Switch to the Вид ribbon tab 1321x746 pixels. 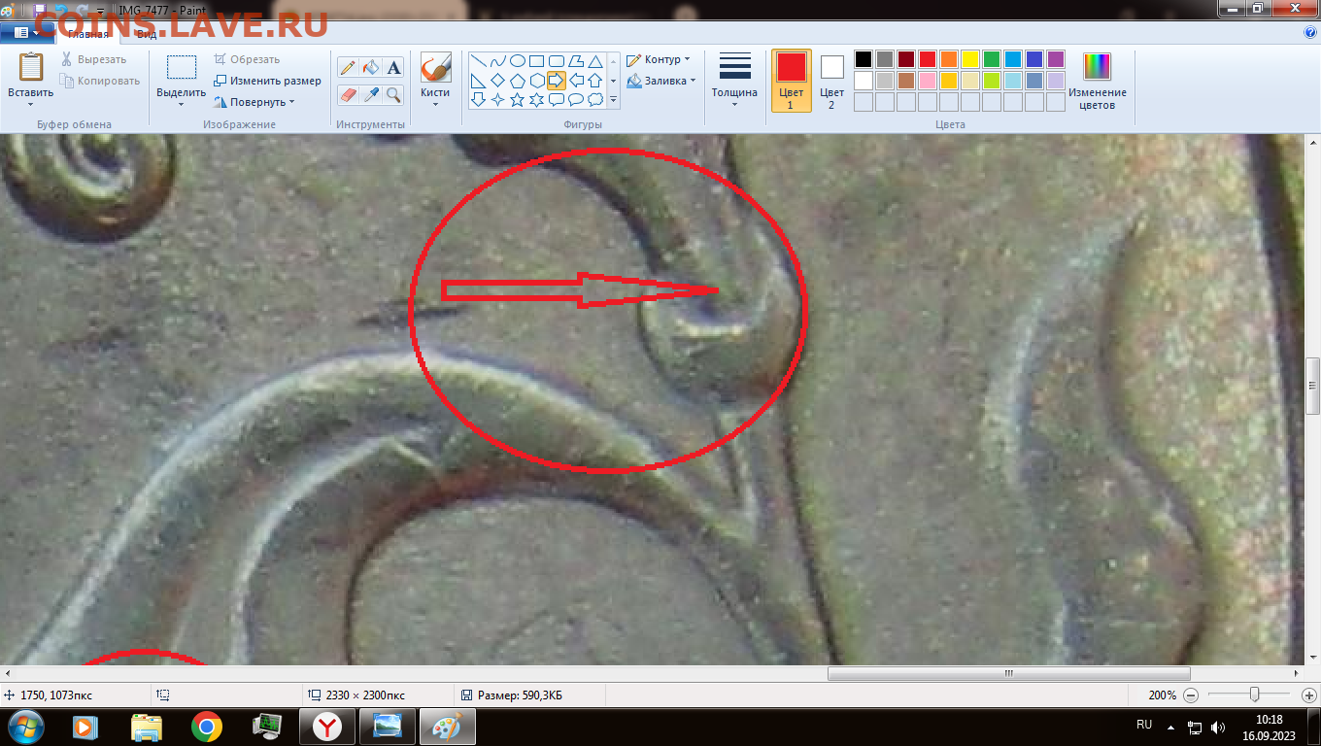(146, 32)
